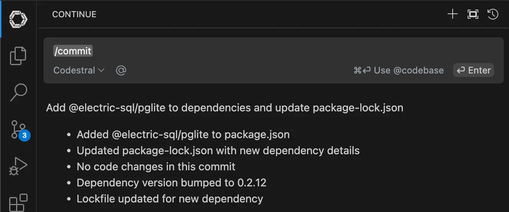Click the 'Added @electric-sql/pglite to package.json' bullet
509x212 pixels.
click(183, 135)
